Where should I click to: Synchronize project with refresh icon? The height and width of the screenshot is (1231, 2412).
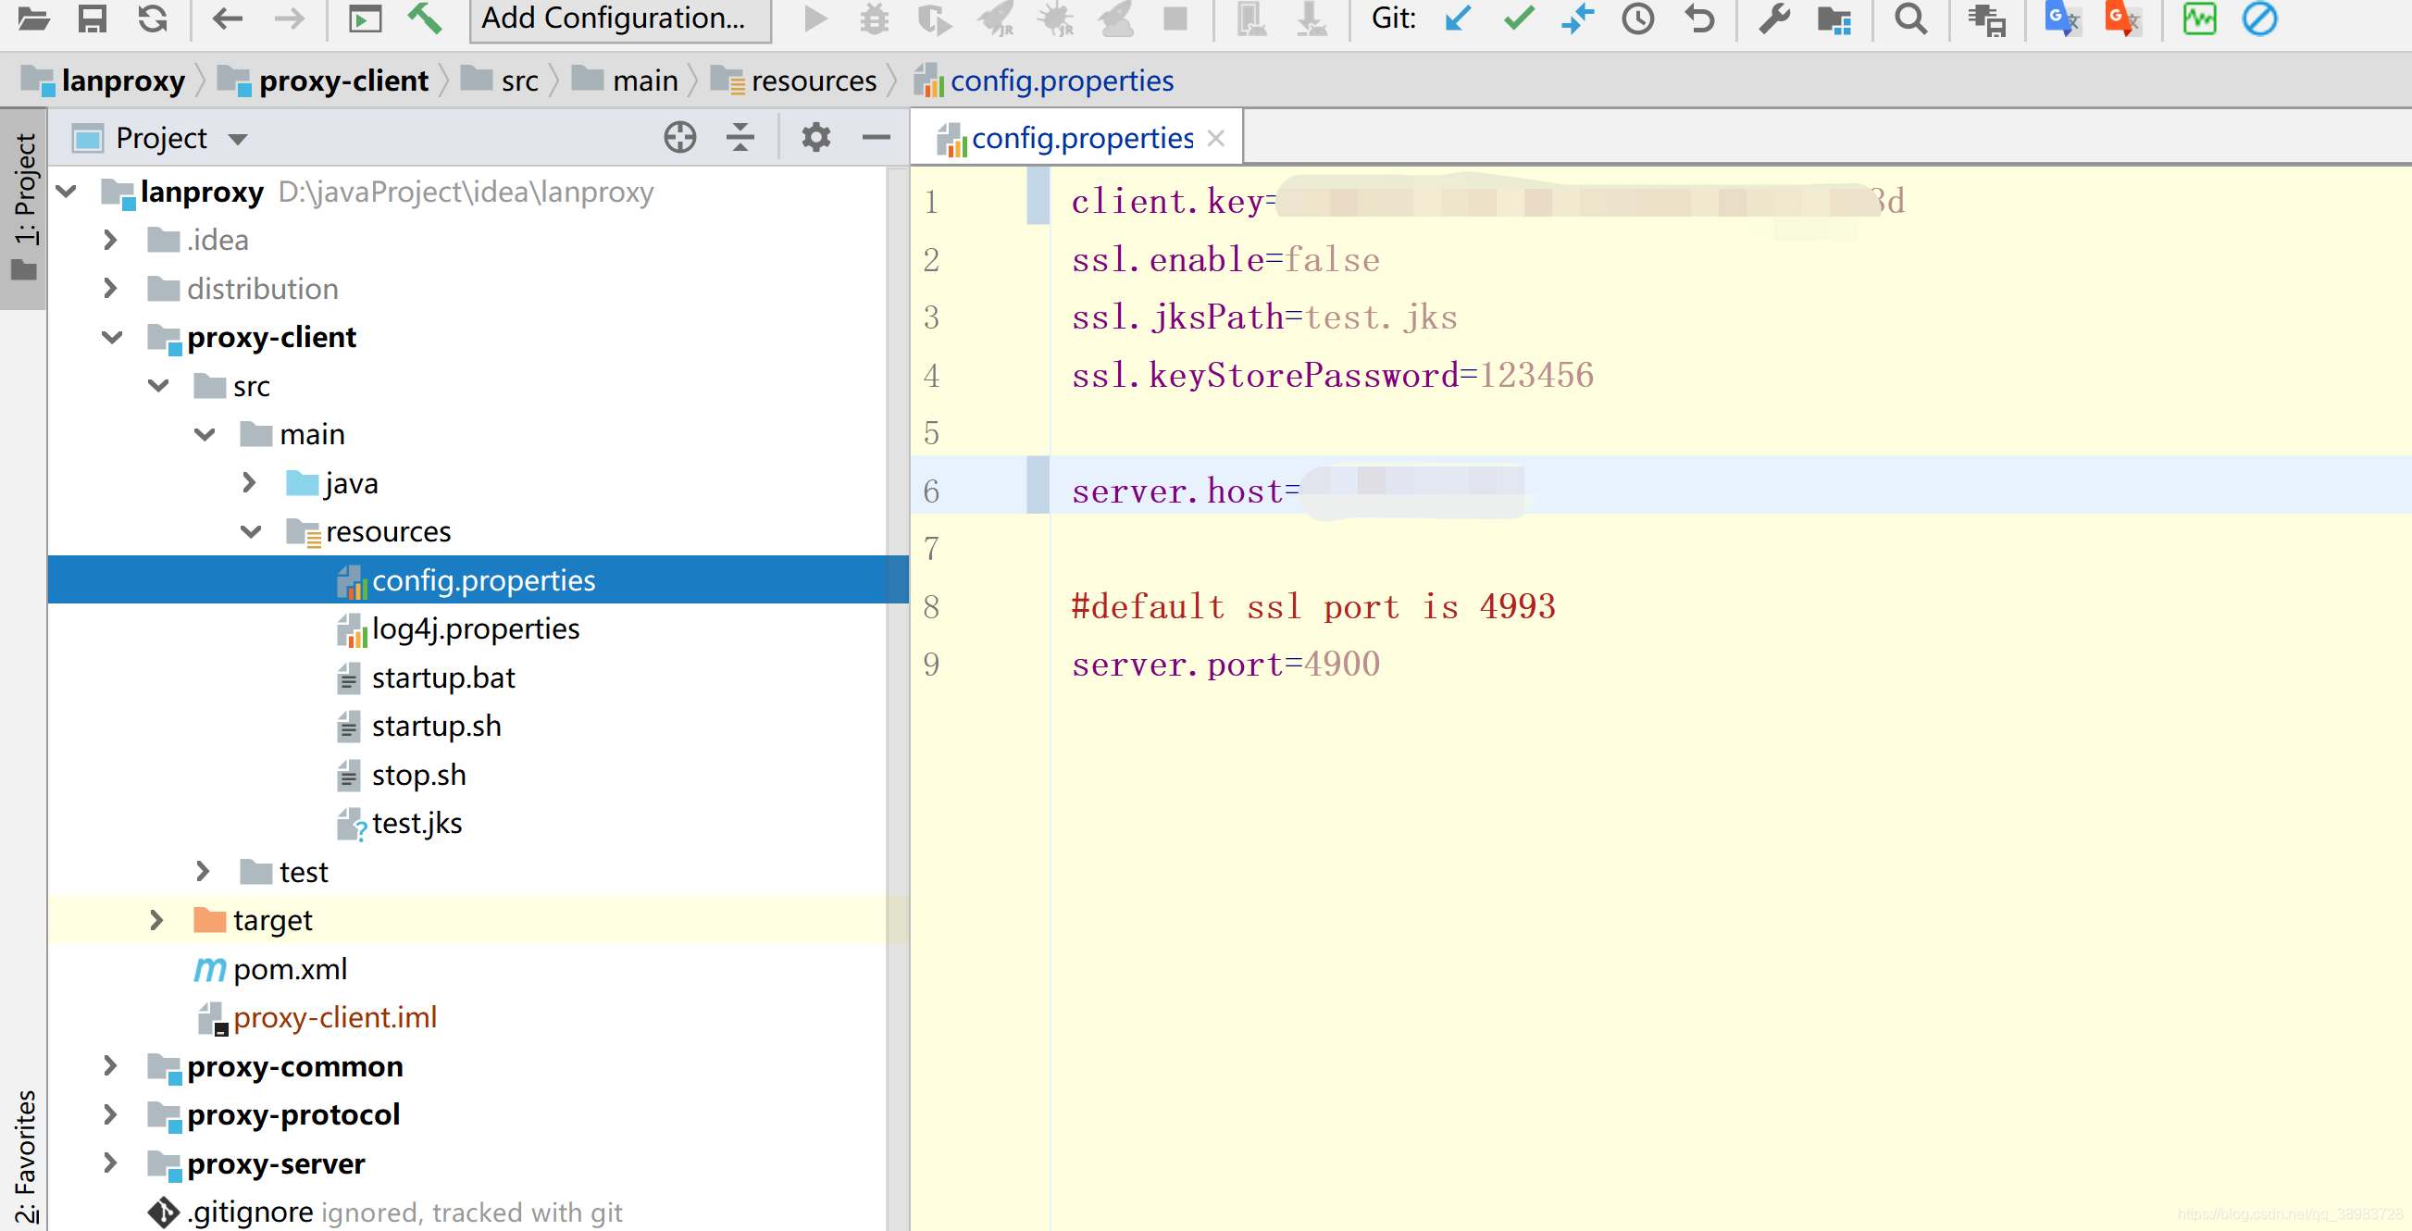tap(153, 18)
